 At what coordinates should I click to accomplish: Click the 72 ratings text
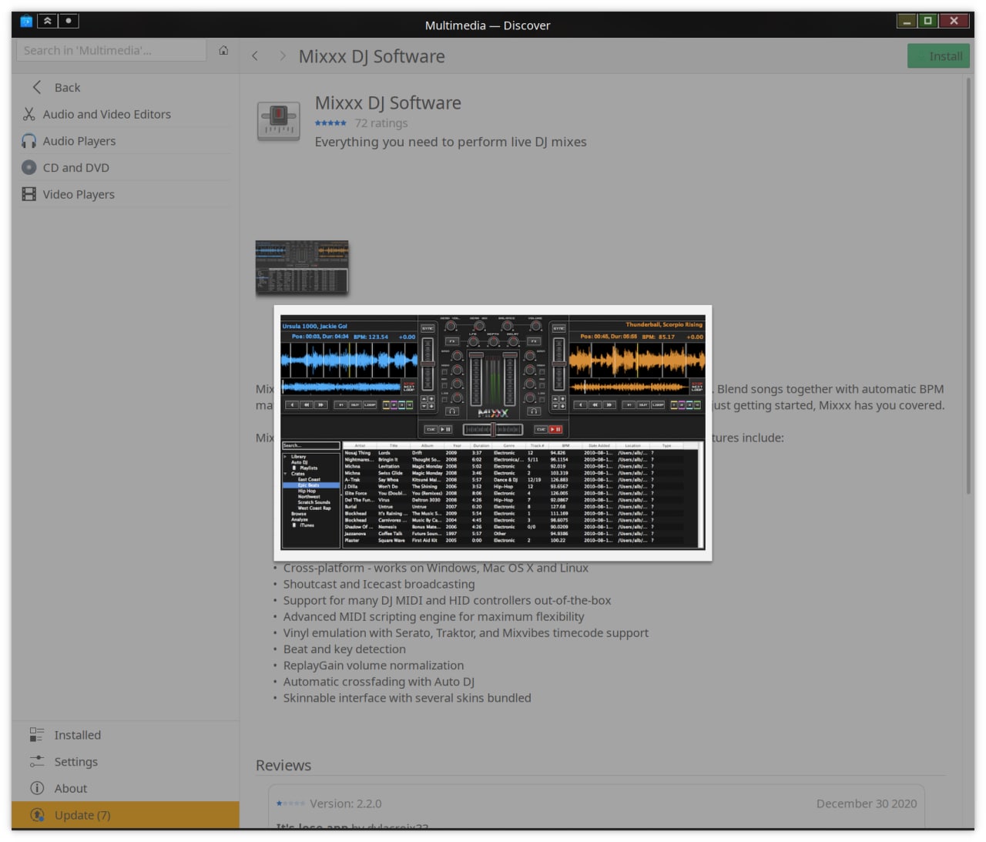click(381, 123)
